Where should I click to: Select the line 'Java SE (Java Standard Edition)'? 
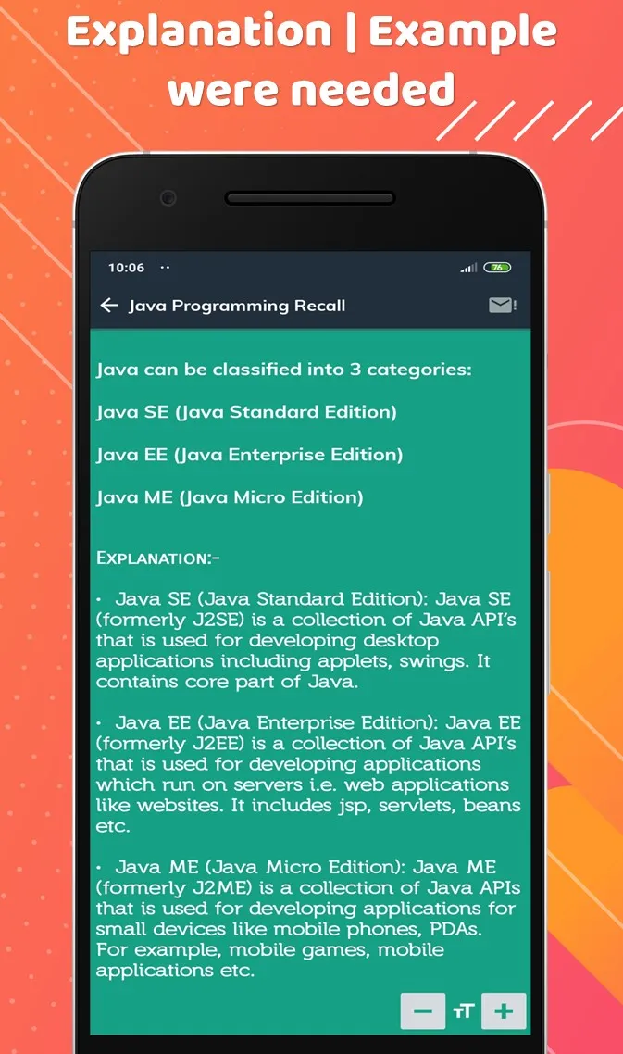click(x=246, y=412)
